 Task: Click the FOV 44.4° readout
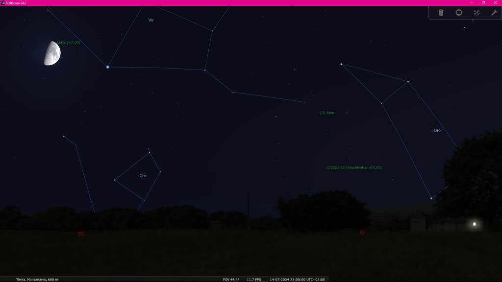click(231, 279)
